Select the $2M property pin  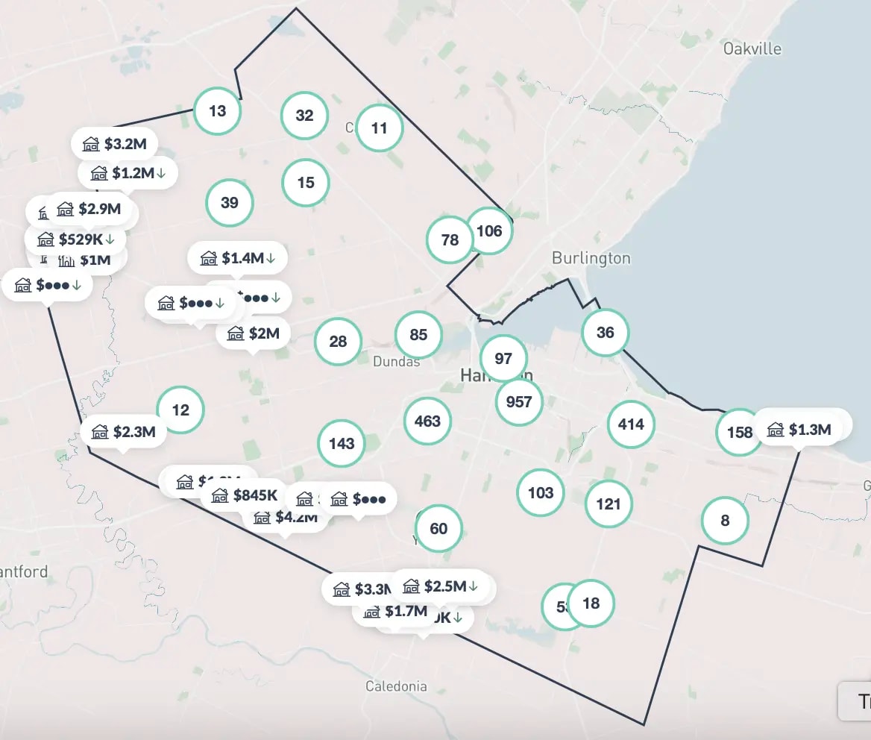254,333
